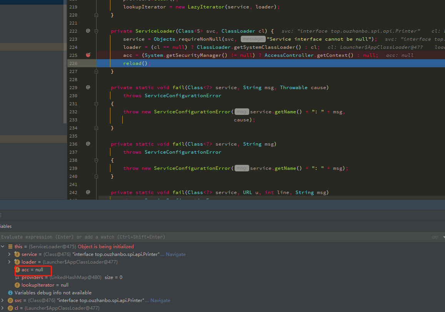Click 'requireNonNull' on line 223

(200, 39)
